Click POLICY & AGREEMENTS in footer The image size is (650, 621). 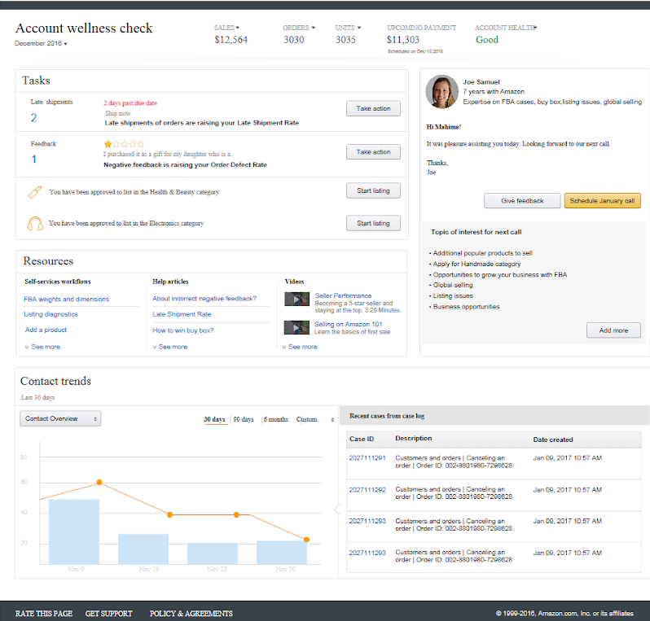[191, 614]
